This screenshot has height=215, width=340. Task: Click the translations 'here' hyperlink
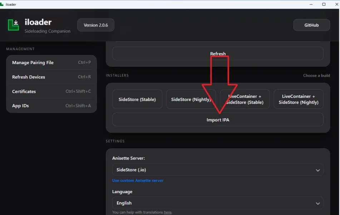coord(168,212)
